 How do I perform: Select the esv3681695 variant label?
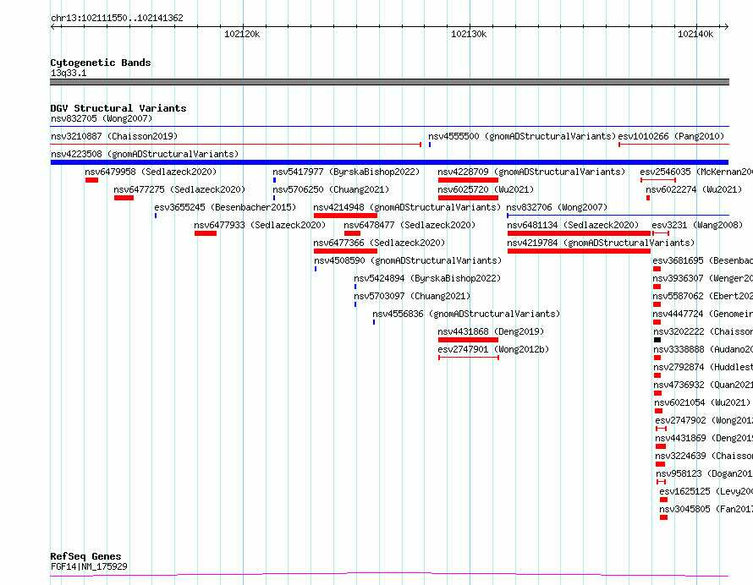coord(702,260)
